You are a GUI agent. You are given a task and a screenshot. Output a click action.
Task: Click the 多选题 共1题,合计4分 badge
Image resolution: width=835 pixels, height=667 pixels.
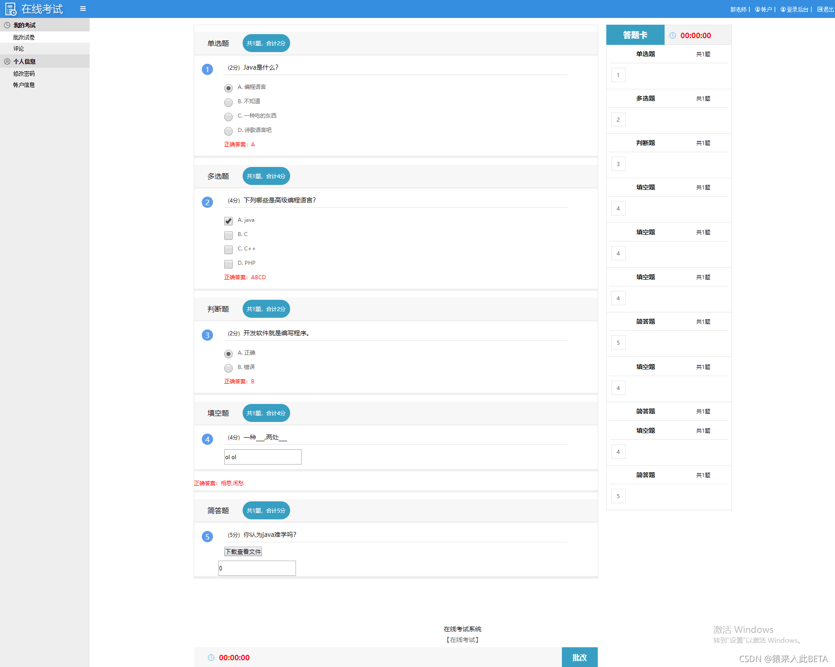(266, 176)
